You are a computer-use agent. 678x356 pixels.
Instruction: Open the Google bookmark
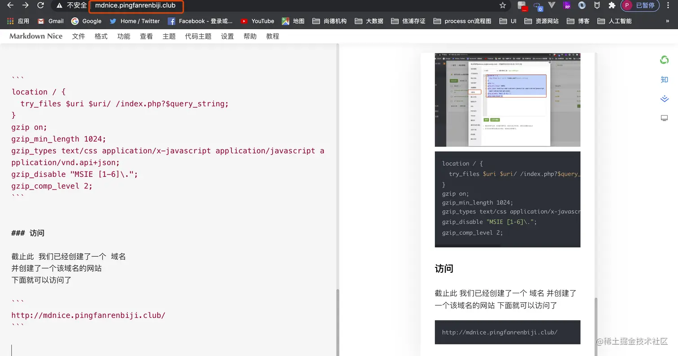86,21
